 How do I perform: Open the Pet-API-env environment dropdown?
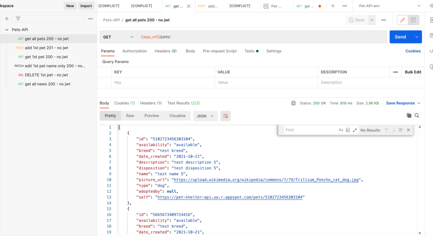pos(389,6)
